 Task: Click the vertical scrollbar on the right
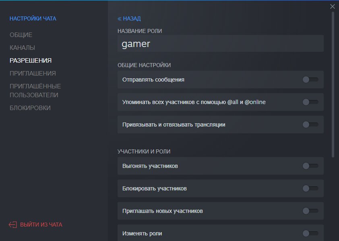(x=333, y=85)
